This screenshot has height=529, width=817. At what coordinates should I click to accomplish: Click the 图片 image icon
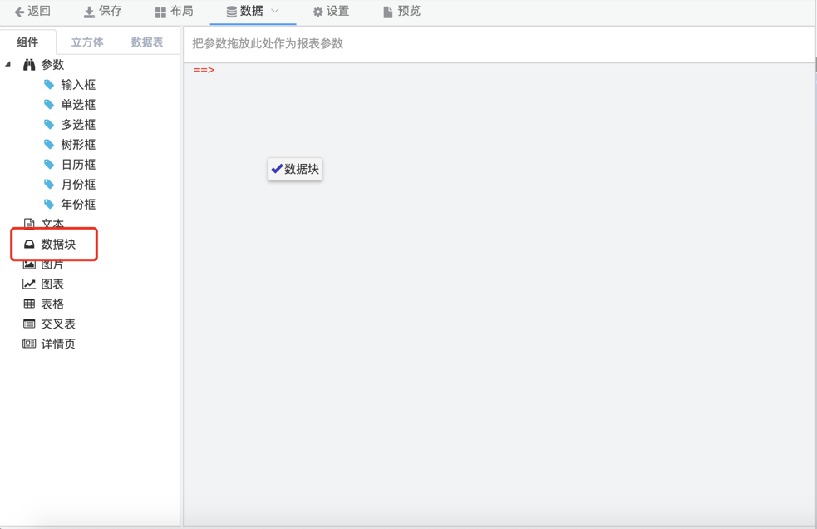[x=29, y=264]
